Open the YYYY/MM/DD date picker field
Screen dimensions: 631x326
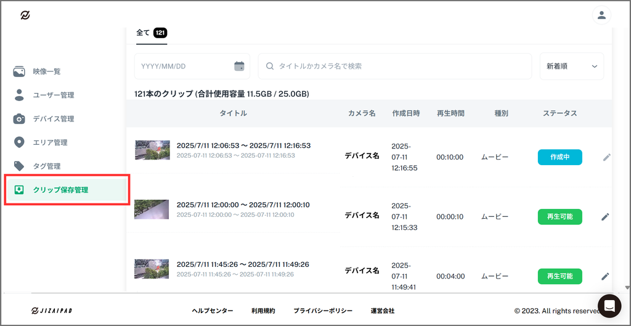coord(185,66)
